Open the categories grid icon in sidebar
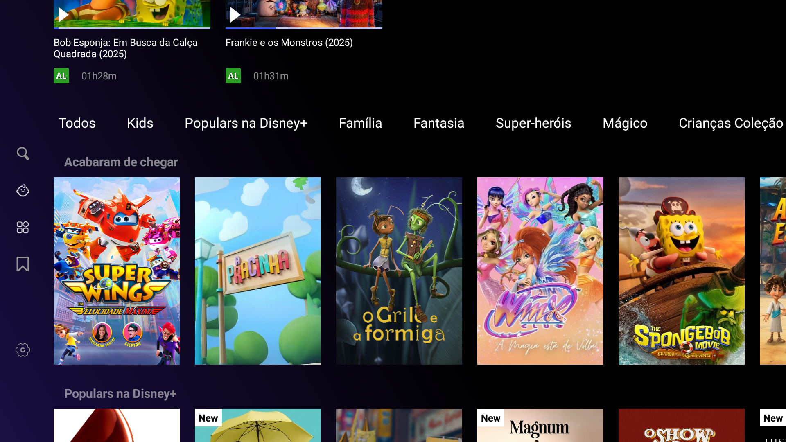 click(23, 227)
